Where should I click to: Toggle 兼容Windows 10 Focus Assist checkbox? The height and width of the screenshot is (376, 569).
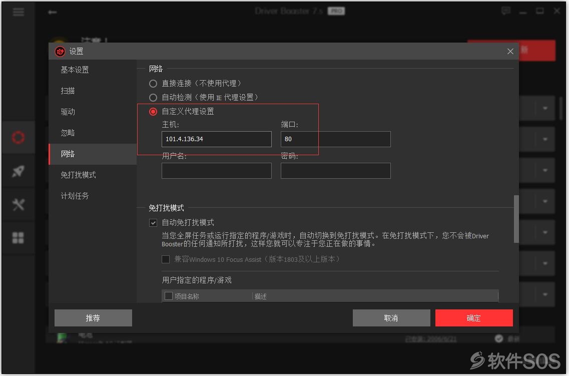tap(166, 259)
